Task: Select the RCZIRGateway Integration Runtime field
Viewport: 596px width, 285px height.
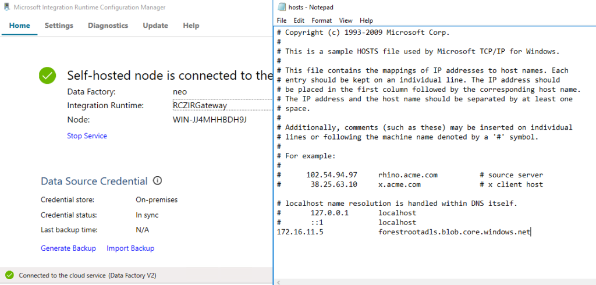Action: click(x=222, y=105)
